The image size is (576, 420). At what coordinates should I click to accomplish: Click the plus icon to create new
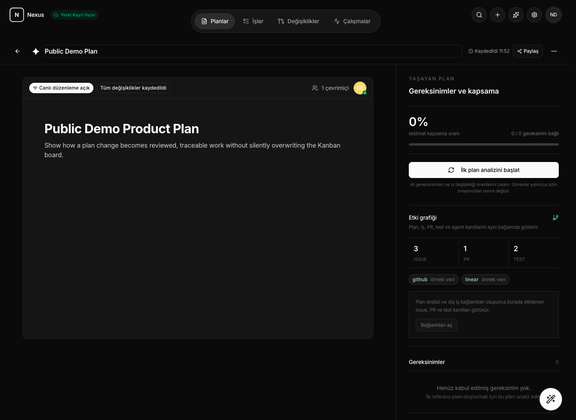coord(498,15)
